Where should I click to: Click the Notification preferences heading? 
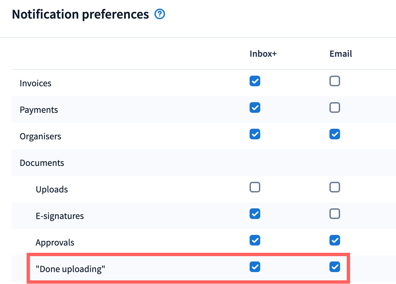click(x=80, y=15)
